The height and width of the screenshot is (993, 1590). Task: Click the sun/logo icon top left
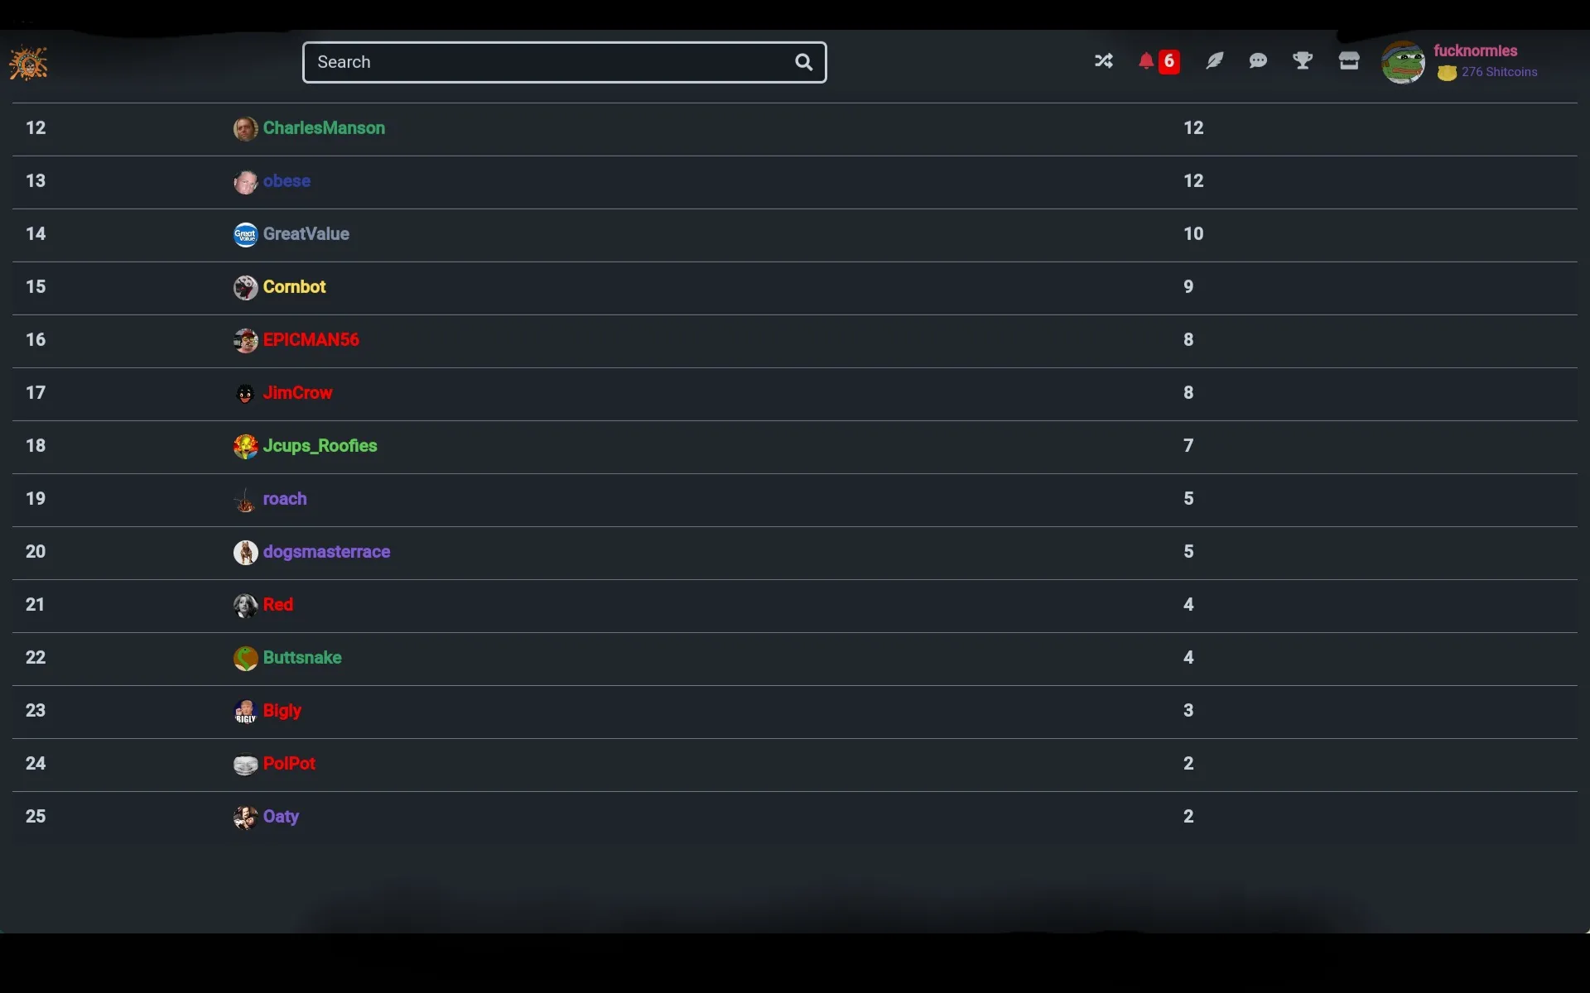click(x=29, y=63)
